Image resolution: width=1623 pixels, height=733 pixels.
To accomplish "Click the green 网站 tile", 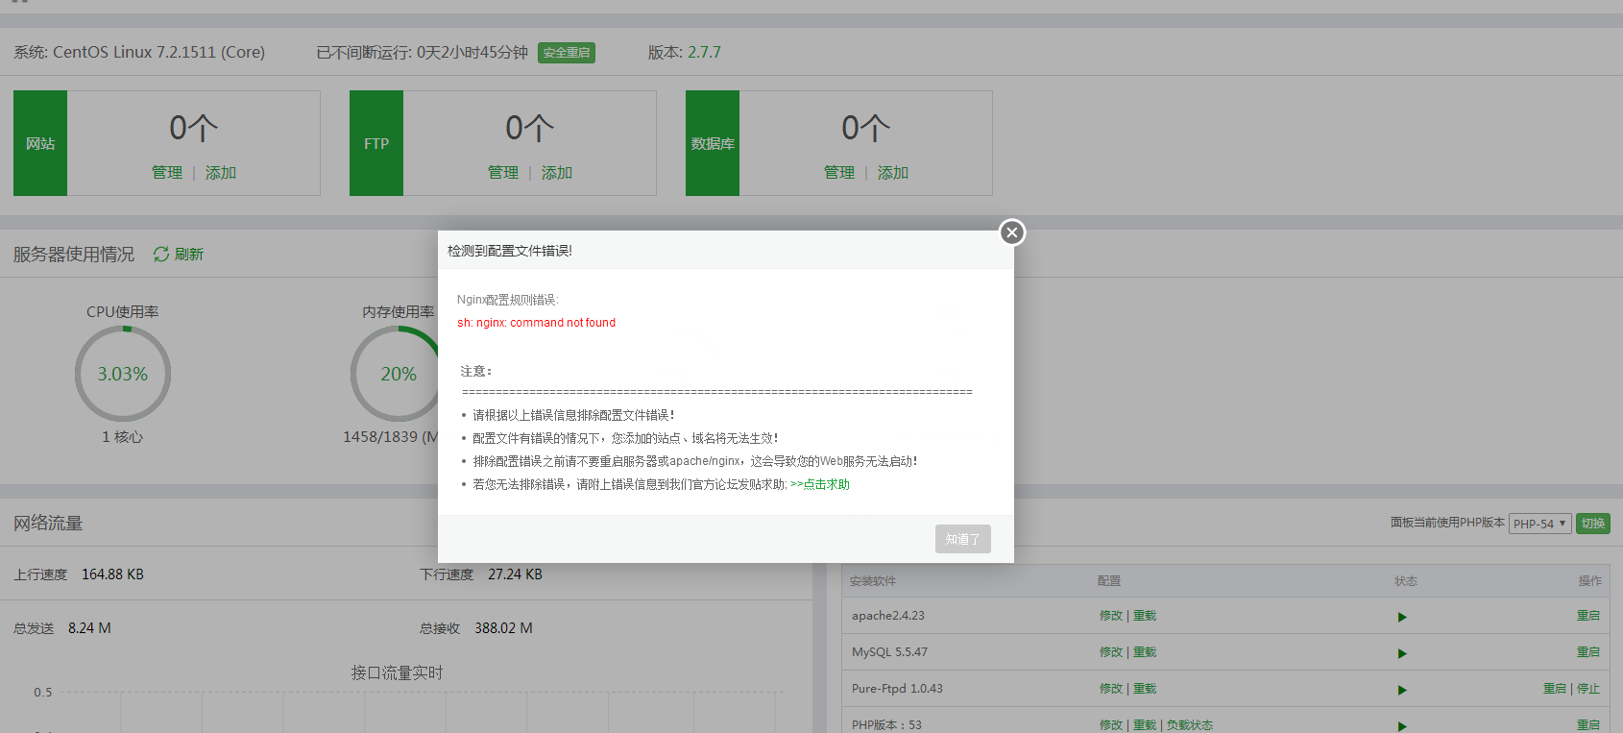I will (x=40, y=143).
